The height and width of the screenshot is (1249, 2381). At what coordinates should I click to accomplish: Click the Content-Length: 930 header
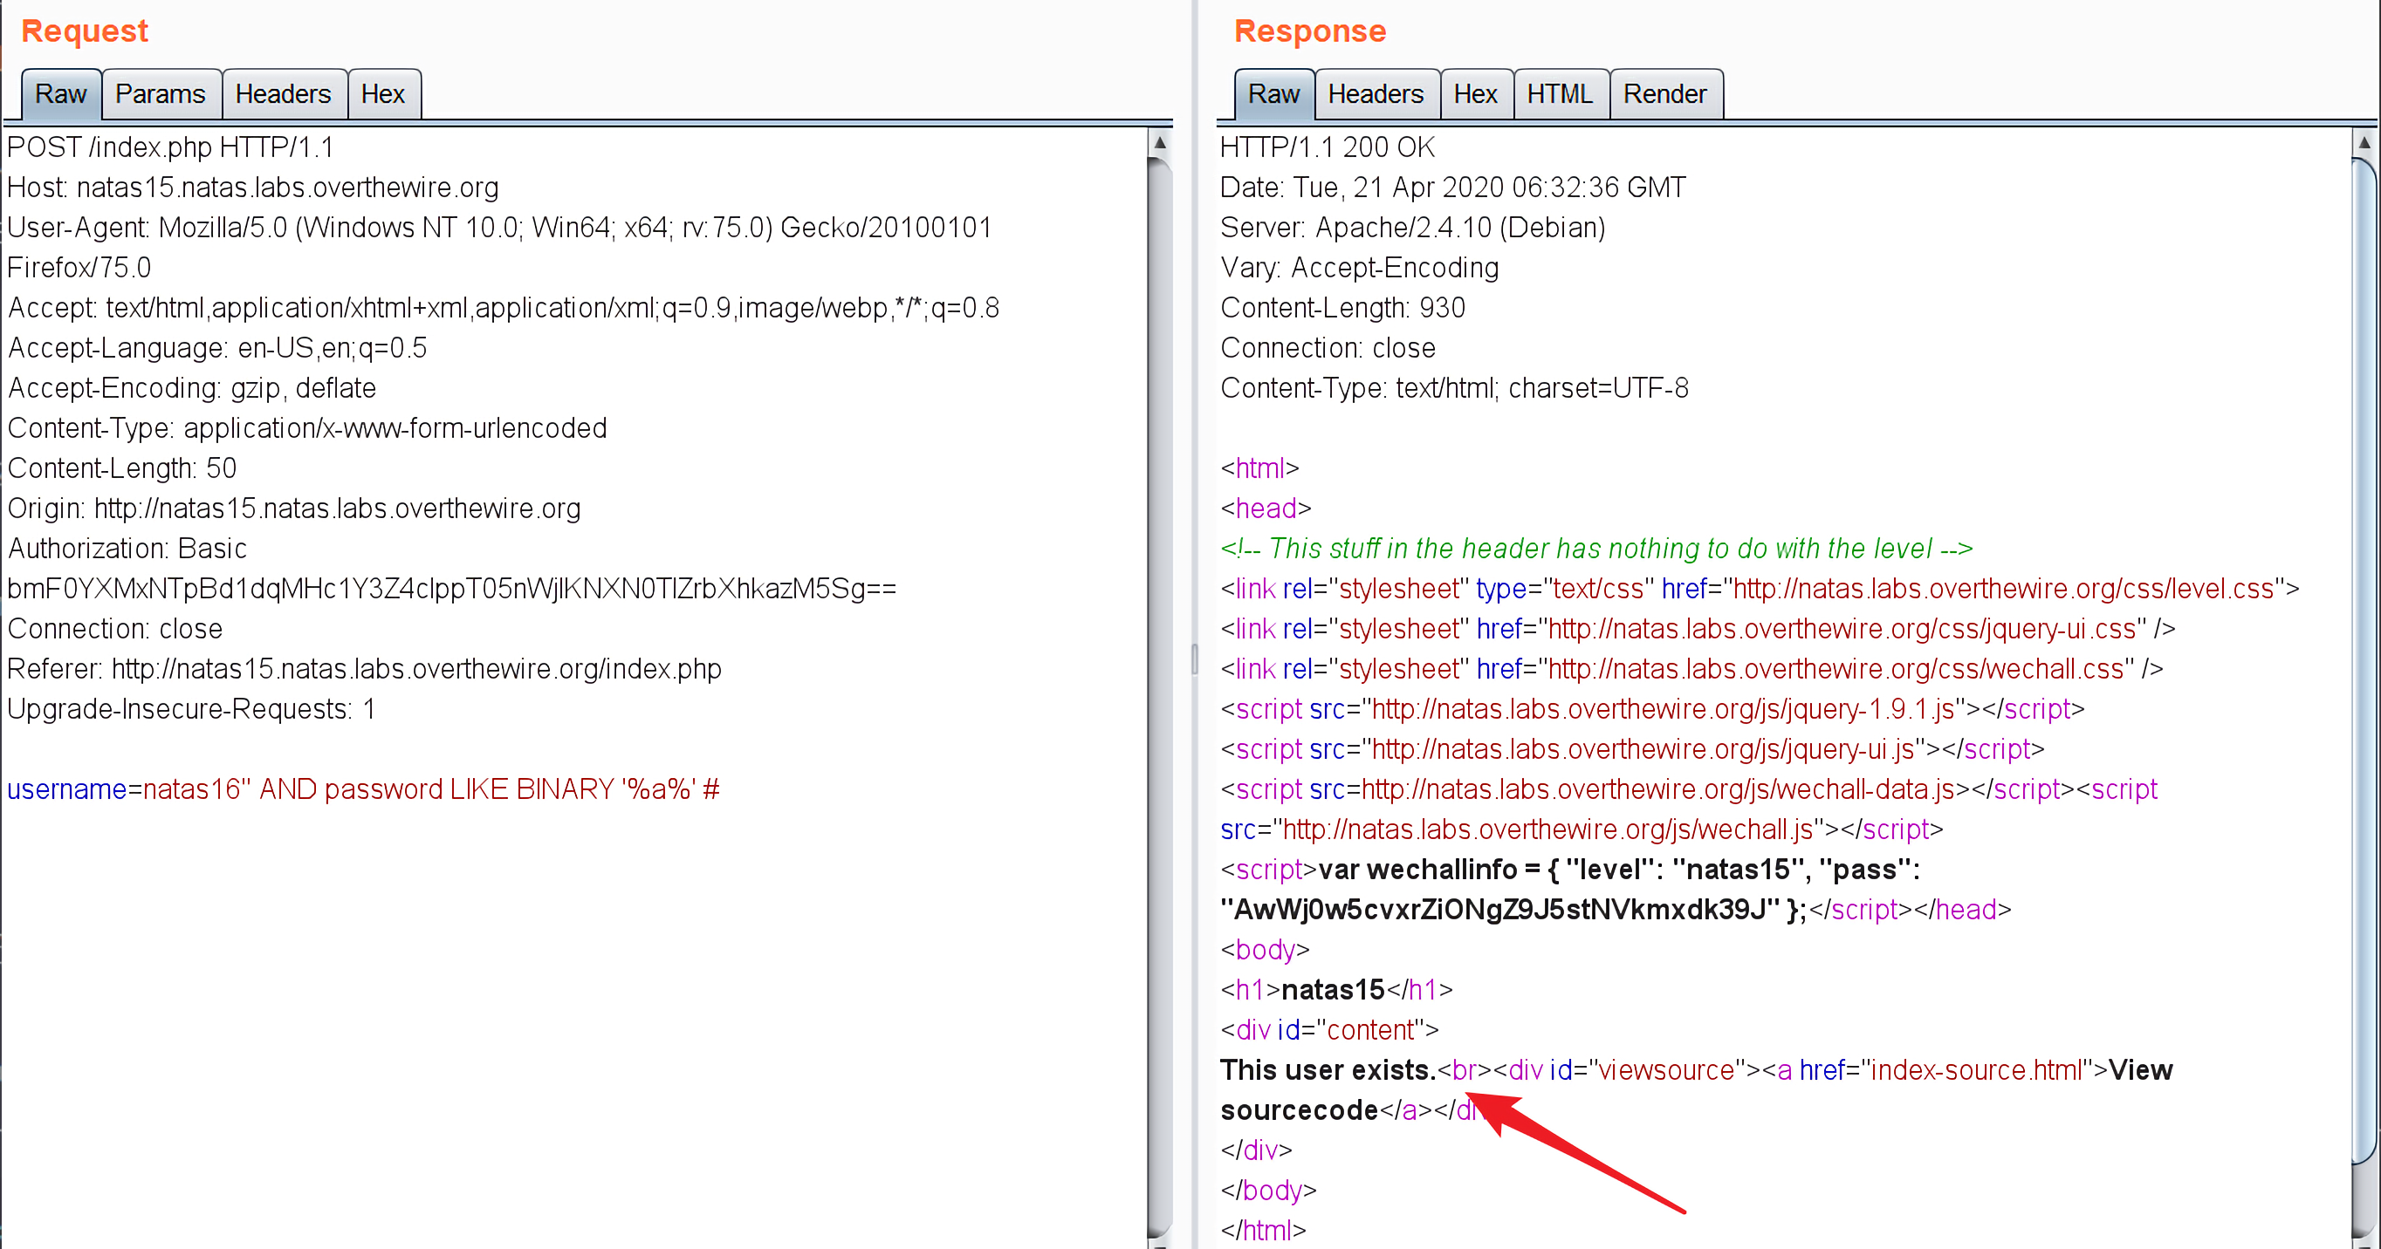coord(1343,308)
